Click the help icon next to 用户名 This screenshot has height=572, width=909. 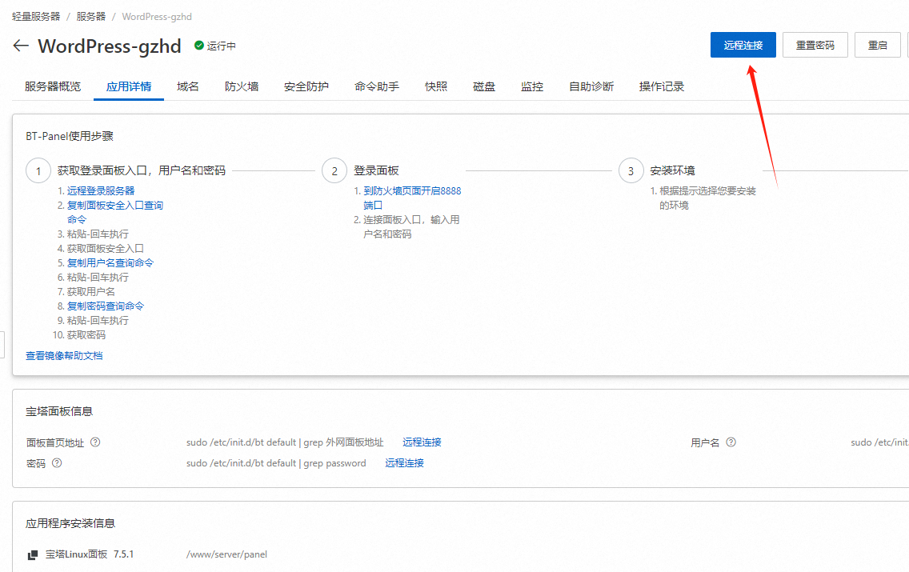(731, 442)
